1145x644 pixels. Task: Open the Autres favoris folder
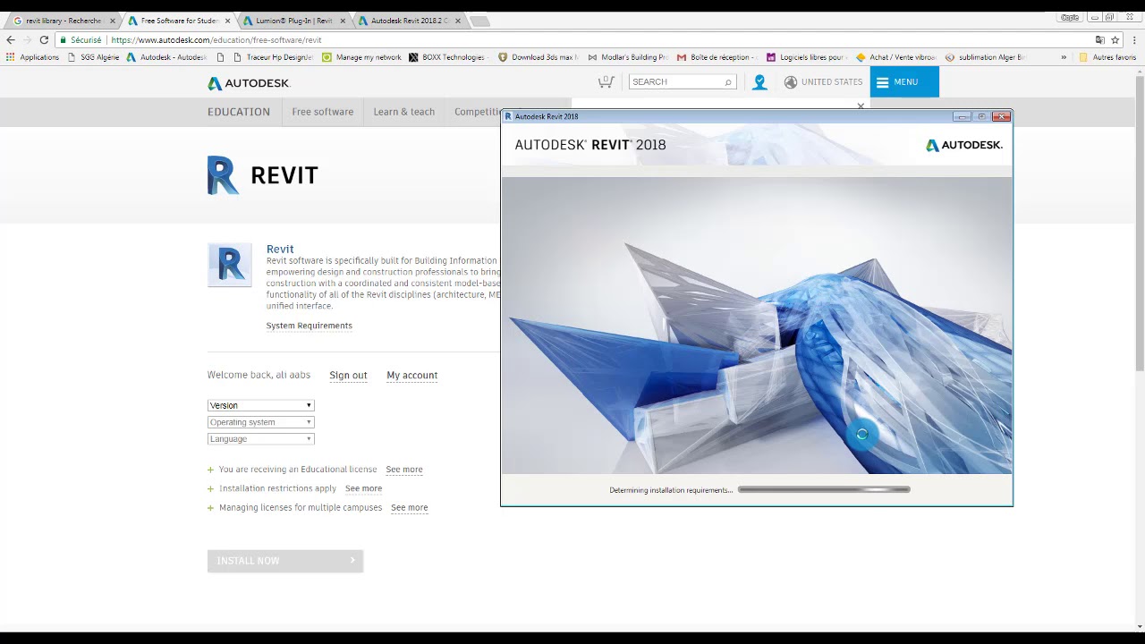point(1107,57)
